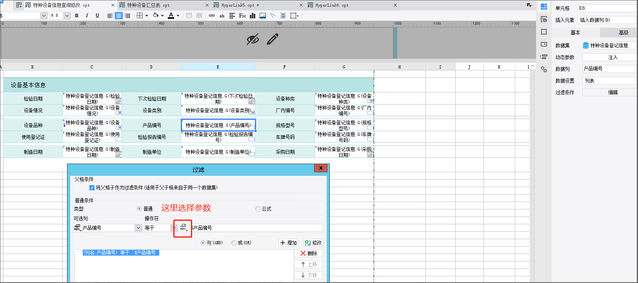Select 基本 tab in cell panel
638x283 pixels.
(575, 32)
